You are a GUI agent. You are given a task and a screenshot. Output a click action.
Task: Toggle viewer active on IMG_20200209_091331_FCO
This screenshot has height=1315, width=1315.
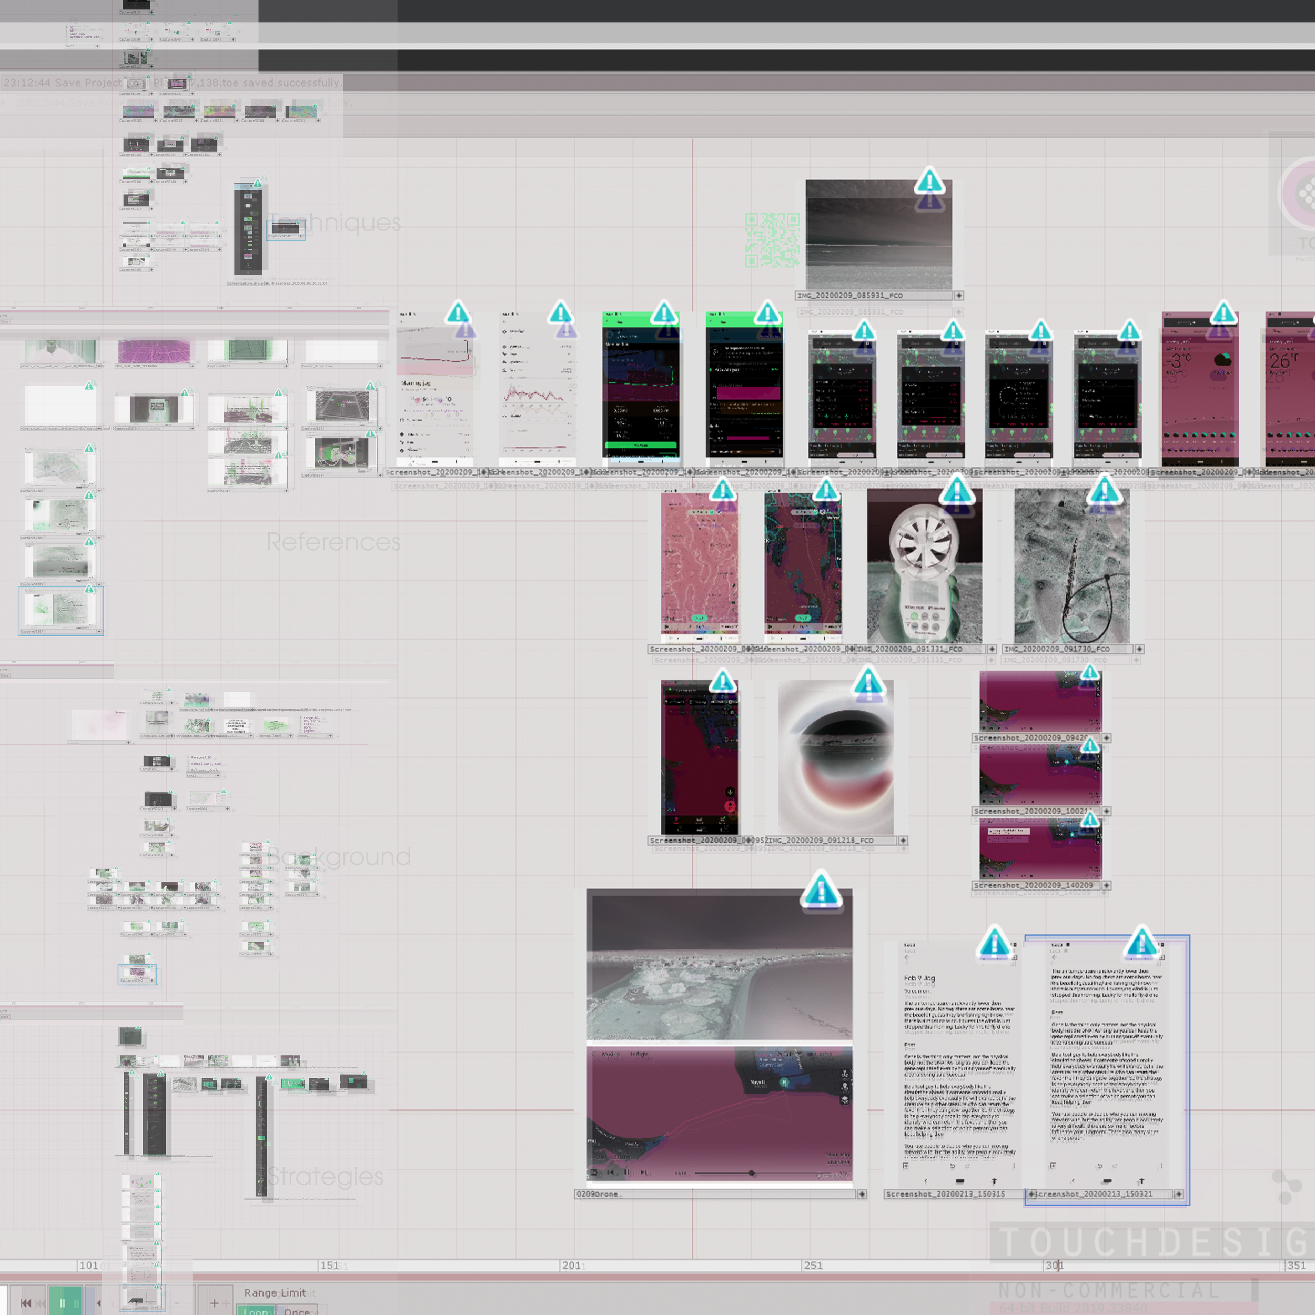point(992,649)
